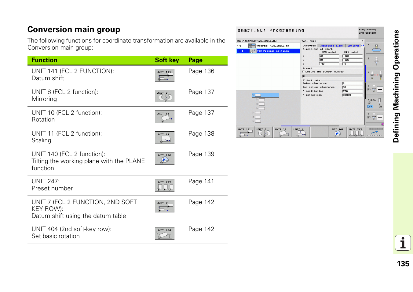Click the Conversion main group heading
Image resolution: width=413 pixels, height=292 pixels.
(74, 29)
